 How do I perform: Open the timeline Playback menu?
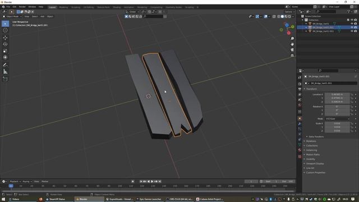[x=15, y=181]
